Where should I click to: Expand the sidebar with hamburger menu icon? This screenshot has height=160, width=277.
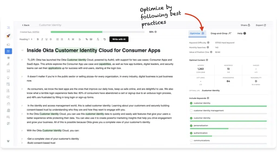click(8, 28)
